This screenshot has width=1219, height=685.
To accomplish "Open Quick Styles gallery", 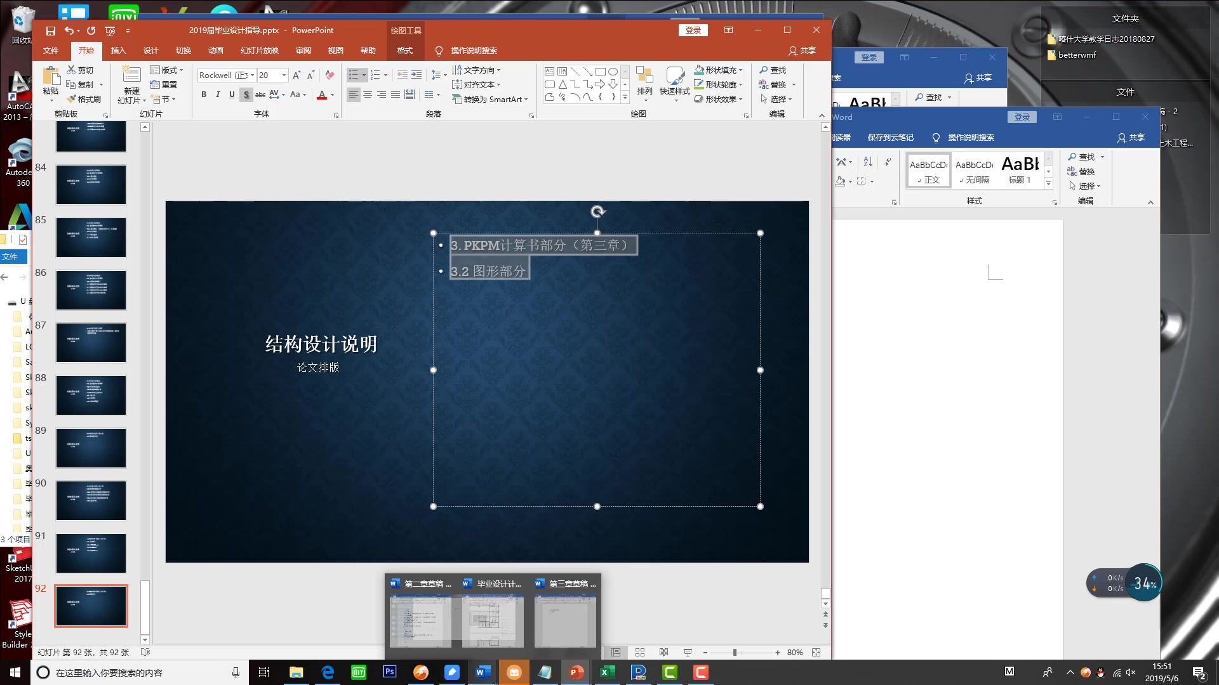I will [x=674, y=82].
